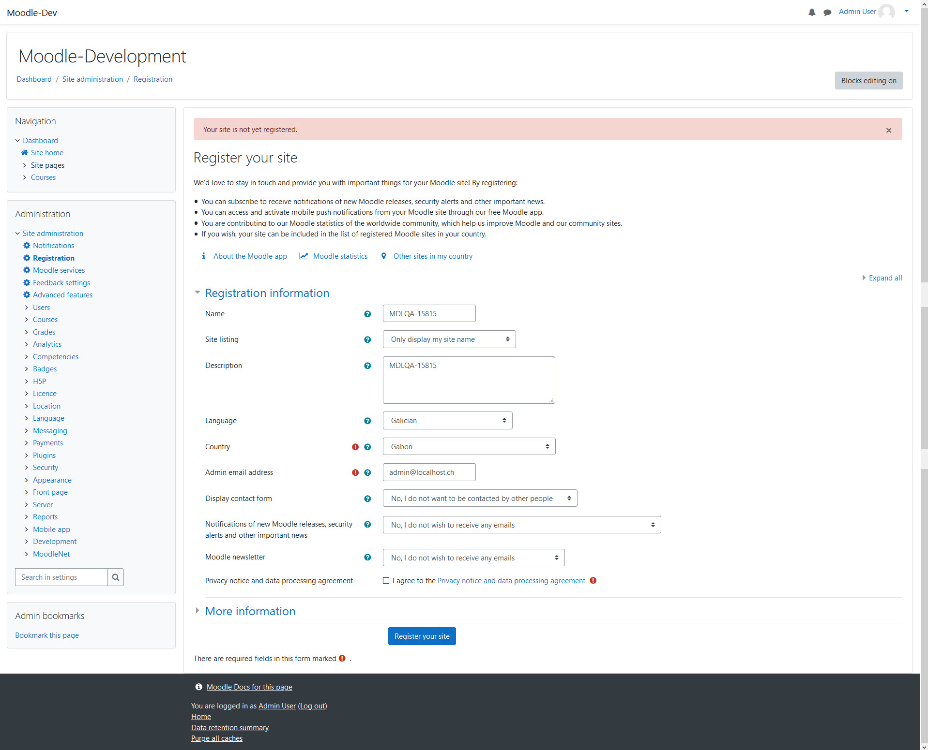
Task: Click the Blocks editing on button
Action: [x=868, y=80]
